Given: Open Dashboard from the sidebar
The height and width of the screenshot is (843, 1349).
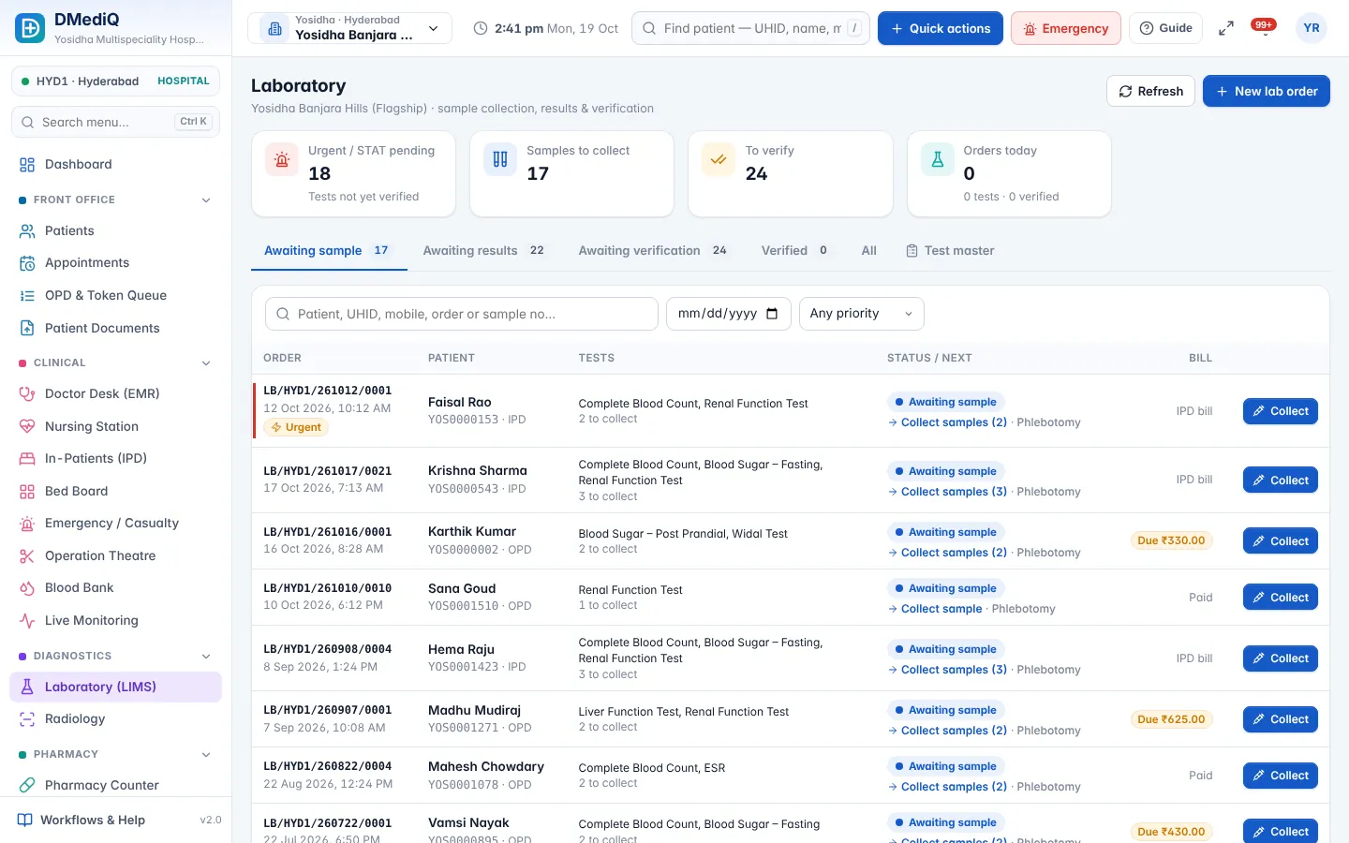Looking at the screenshot, I should [x=115, y=165].
